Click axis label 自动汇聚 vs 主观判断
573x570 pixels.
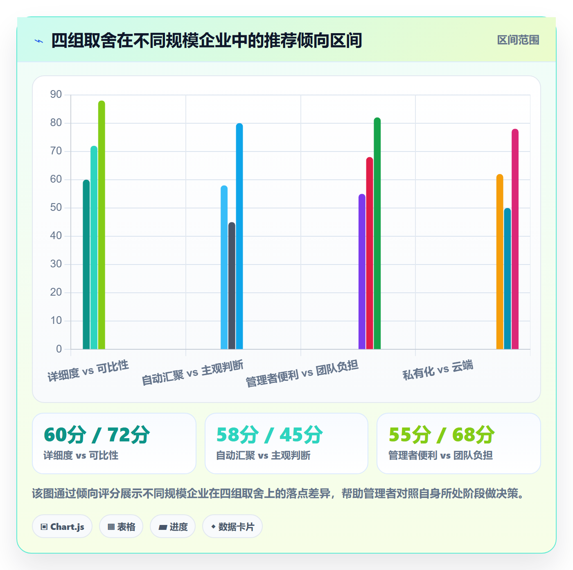click(192, 373)
